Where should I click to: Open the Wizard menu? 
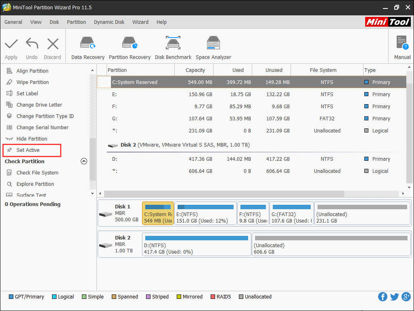[140, 22]
